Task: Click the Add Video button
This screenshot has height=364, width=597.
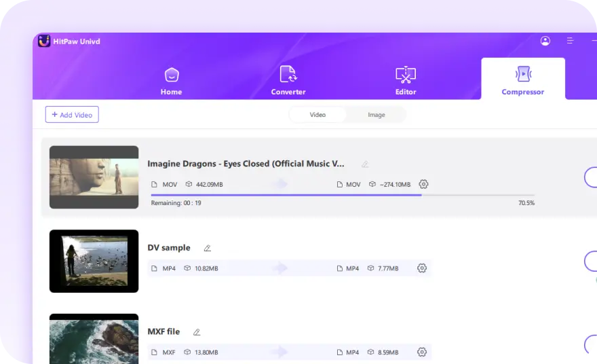Action: [72, 115]
